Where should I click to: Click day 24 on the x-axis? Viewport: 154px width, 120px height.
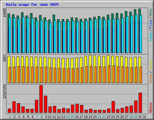point(113,117)
